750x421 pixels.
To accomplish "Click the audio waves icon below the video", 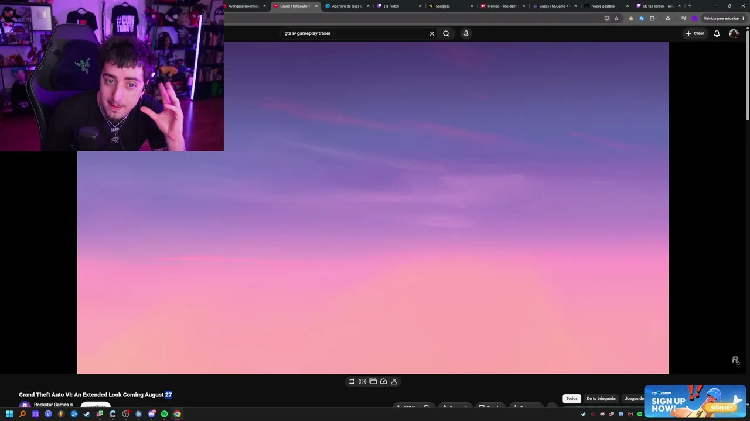I will pos(362,381).
